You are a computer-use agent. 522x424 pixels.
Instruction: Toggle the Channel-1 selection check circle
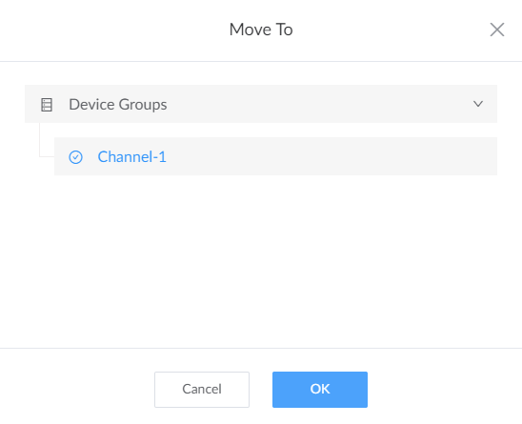(x=75, y=157)
